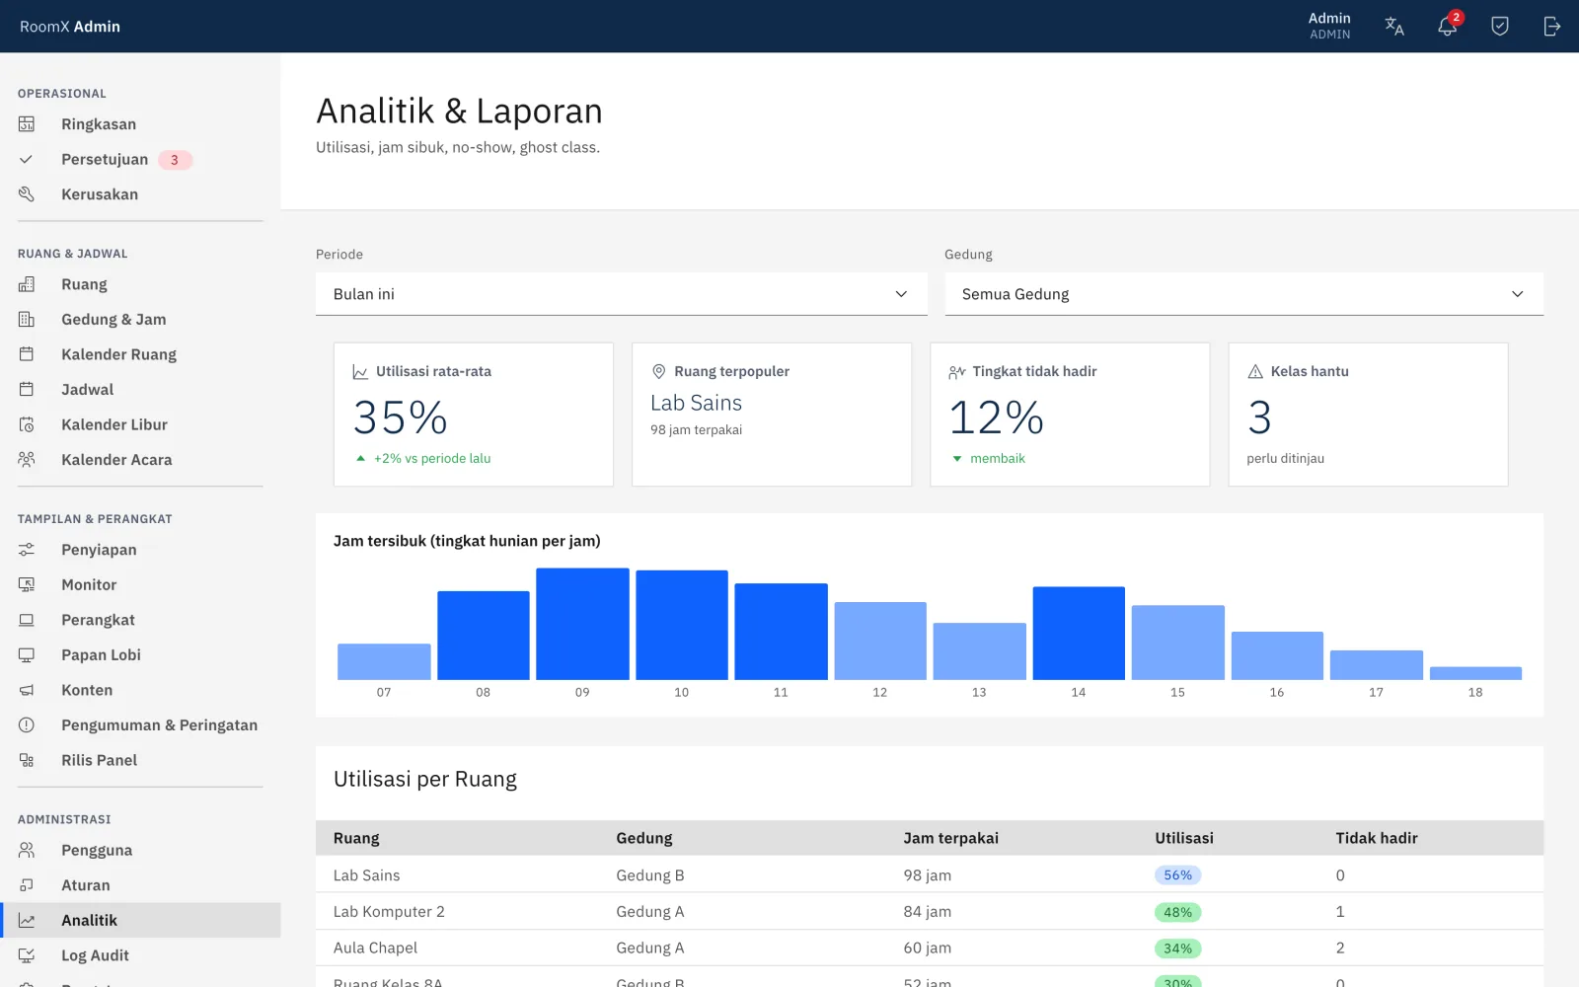Screen dimensions: 1579x987
Task: Click the Kerusakan wrench icon
Action: 27,194
